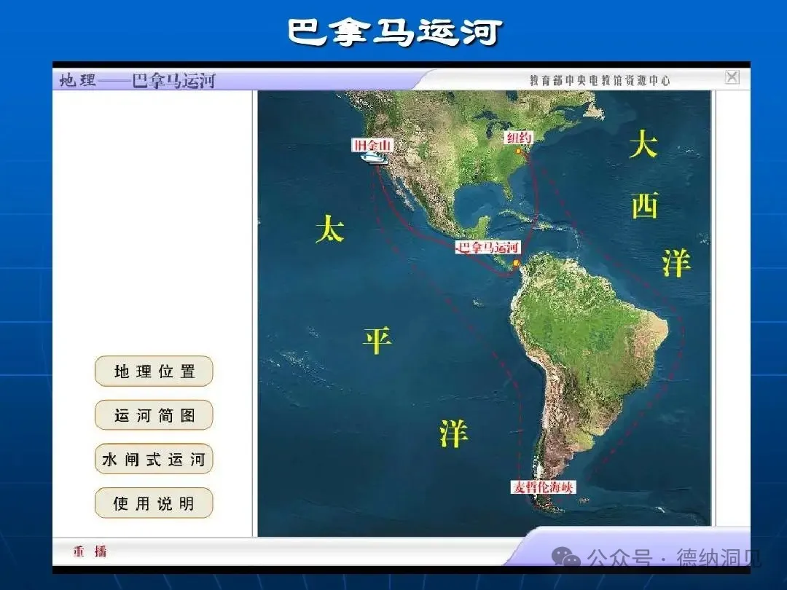Click the 巴拿马运河 label on the map
The image size is (787, 590).
click(488, 248)
